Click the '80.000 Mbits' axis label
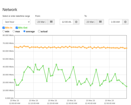 [8, 35]
